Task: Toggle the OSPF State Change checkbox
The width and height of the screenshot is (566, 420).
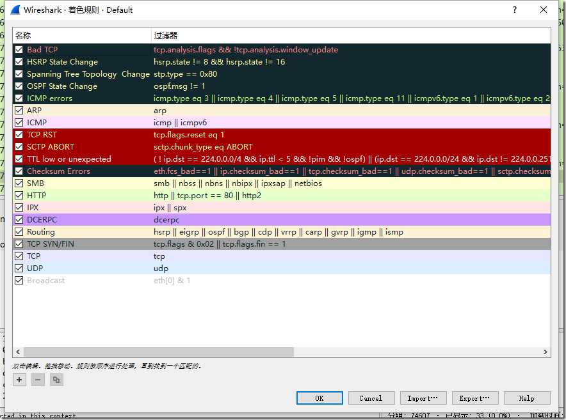Action: coord(19,86)
